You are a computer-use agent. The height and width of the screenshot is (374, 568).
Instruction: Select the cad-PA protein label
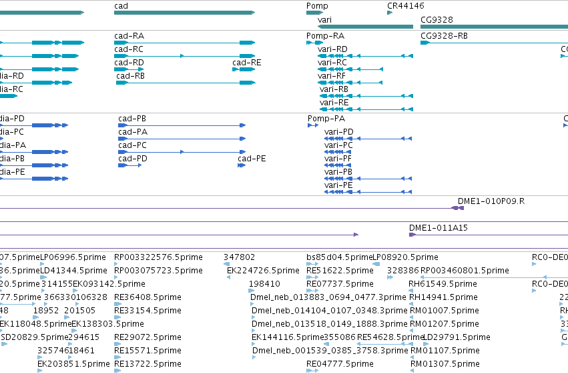(133, 132)
